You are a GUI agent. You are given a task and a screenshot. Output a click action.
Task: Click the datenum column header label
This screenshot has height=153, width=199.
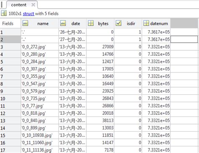click(x=159, y=23)
